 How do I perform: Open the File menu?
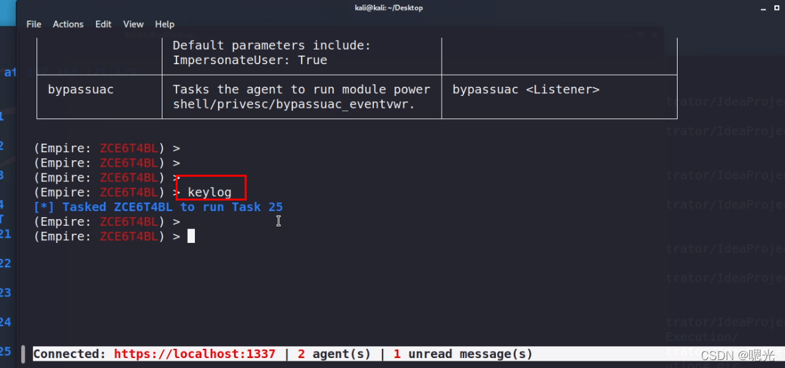34,24
